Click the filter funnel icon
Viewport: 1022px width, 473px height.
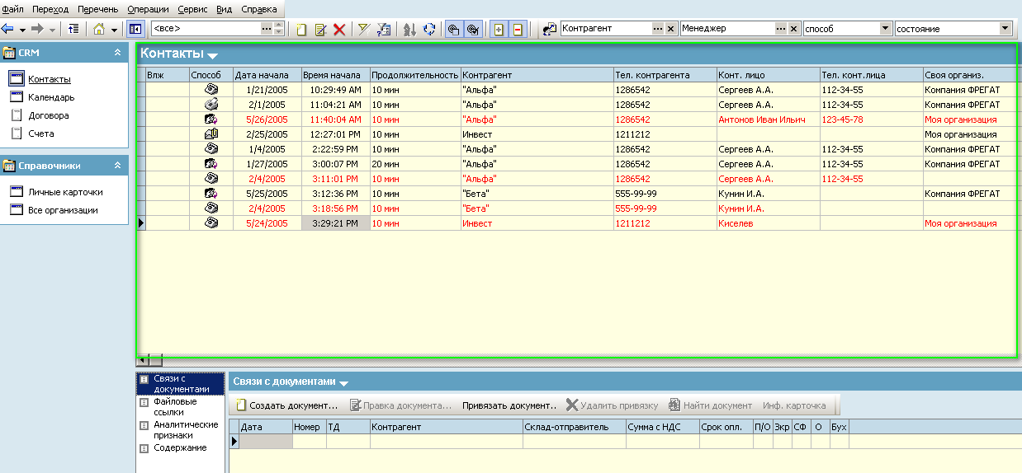point(363,29)
